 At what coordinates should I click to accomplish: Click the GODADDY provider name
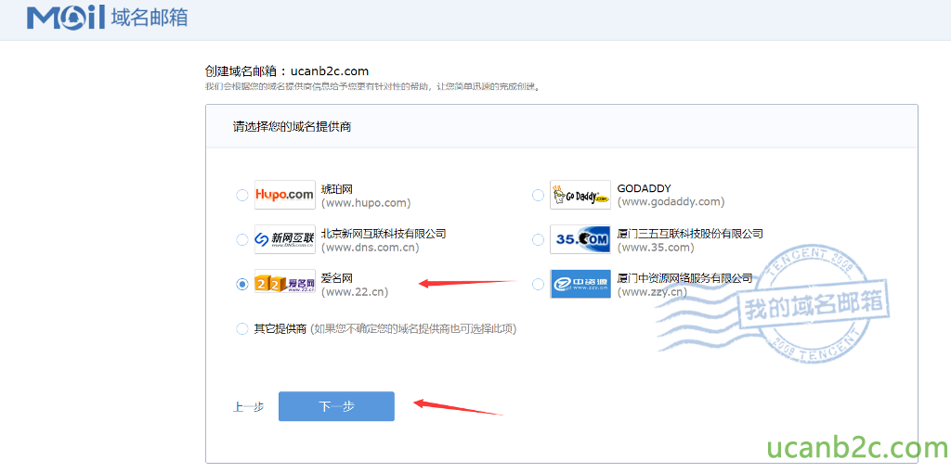[x=645, y=188]
